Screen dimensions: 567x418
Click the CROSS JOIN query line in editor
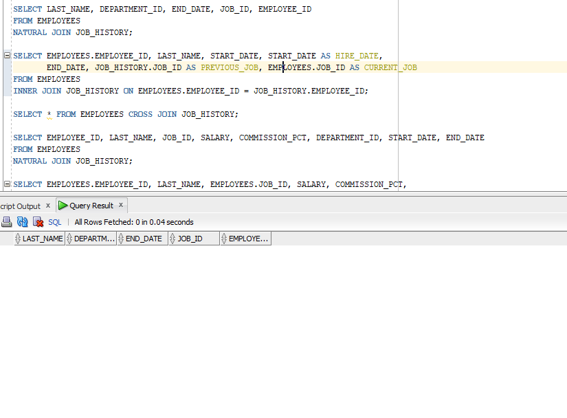(x=124, y=113)
